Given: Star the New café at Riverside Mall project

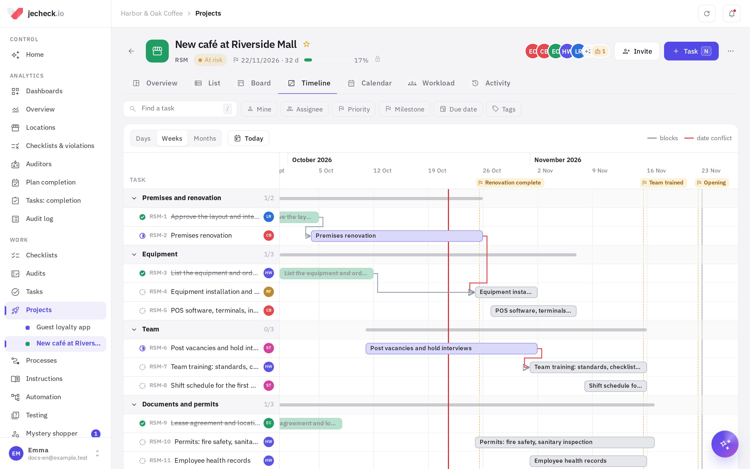Looking at the screenshot, I should (307, 44).
